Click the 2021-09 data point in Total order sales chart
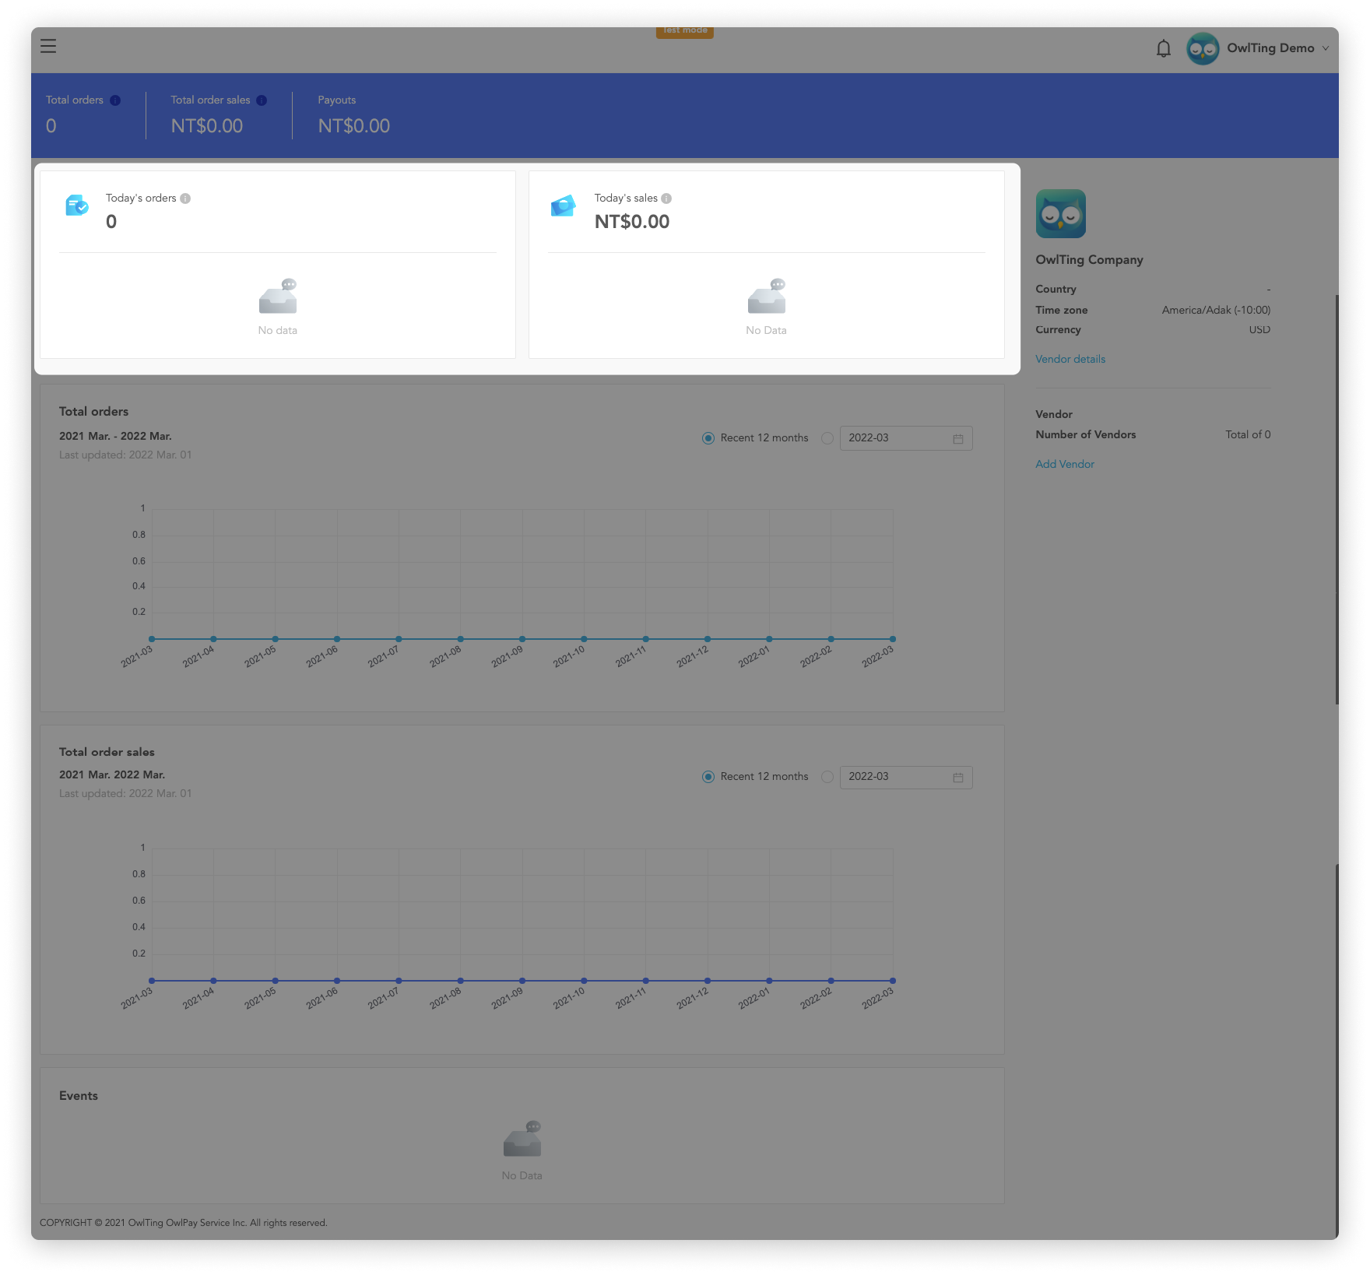 click(522, 981)
